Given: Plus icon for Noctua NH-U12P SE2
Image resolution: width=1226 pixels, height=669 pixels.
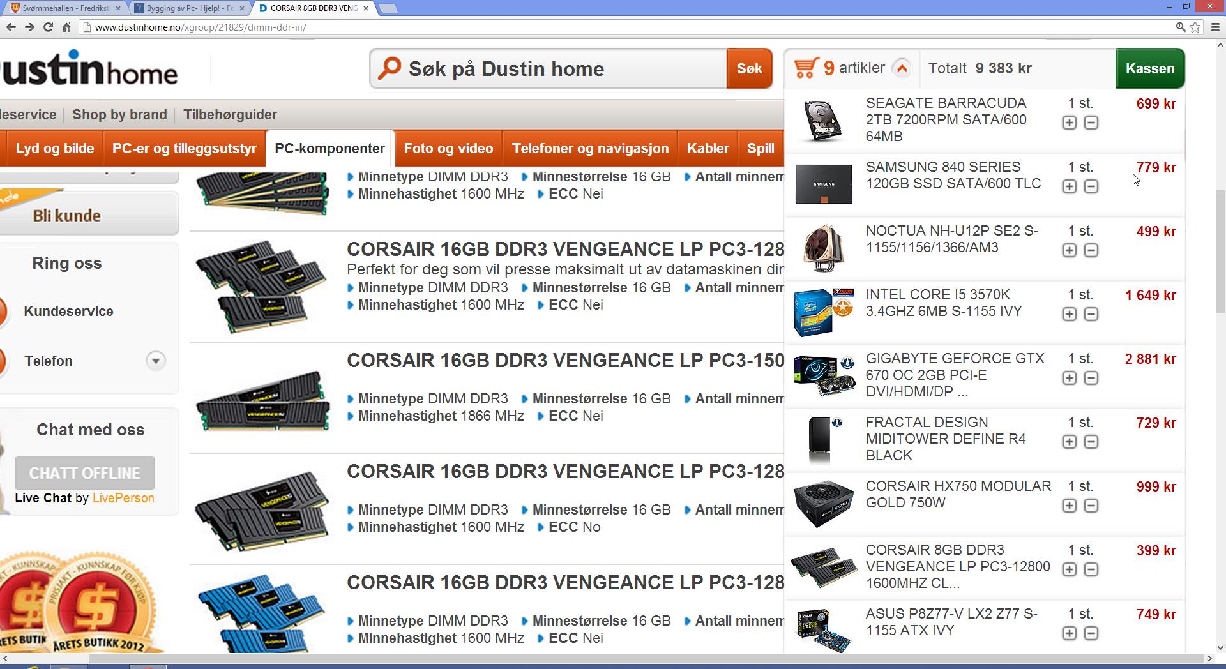Looking at the screenshot, I should pos(1070,250).
